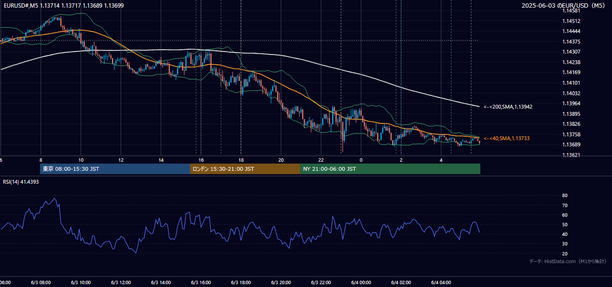The height and width of the screenshot is (287, 612).
Task: Click the RSI 80 level label
Action: tap(565, 196)
